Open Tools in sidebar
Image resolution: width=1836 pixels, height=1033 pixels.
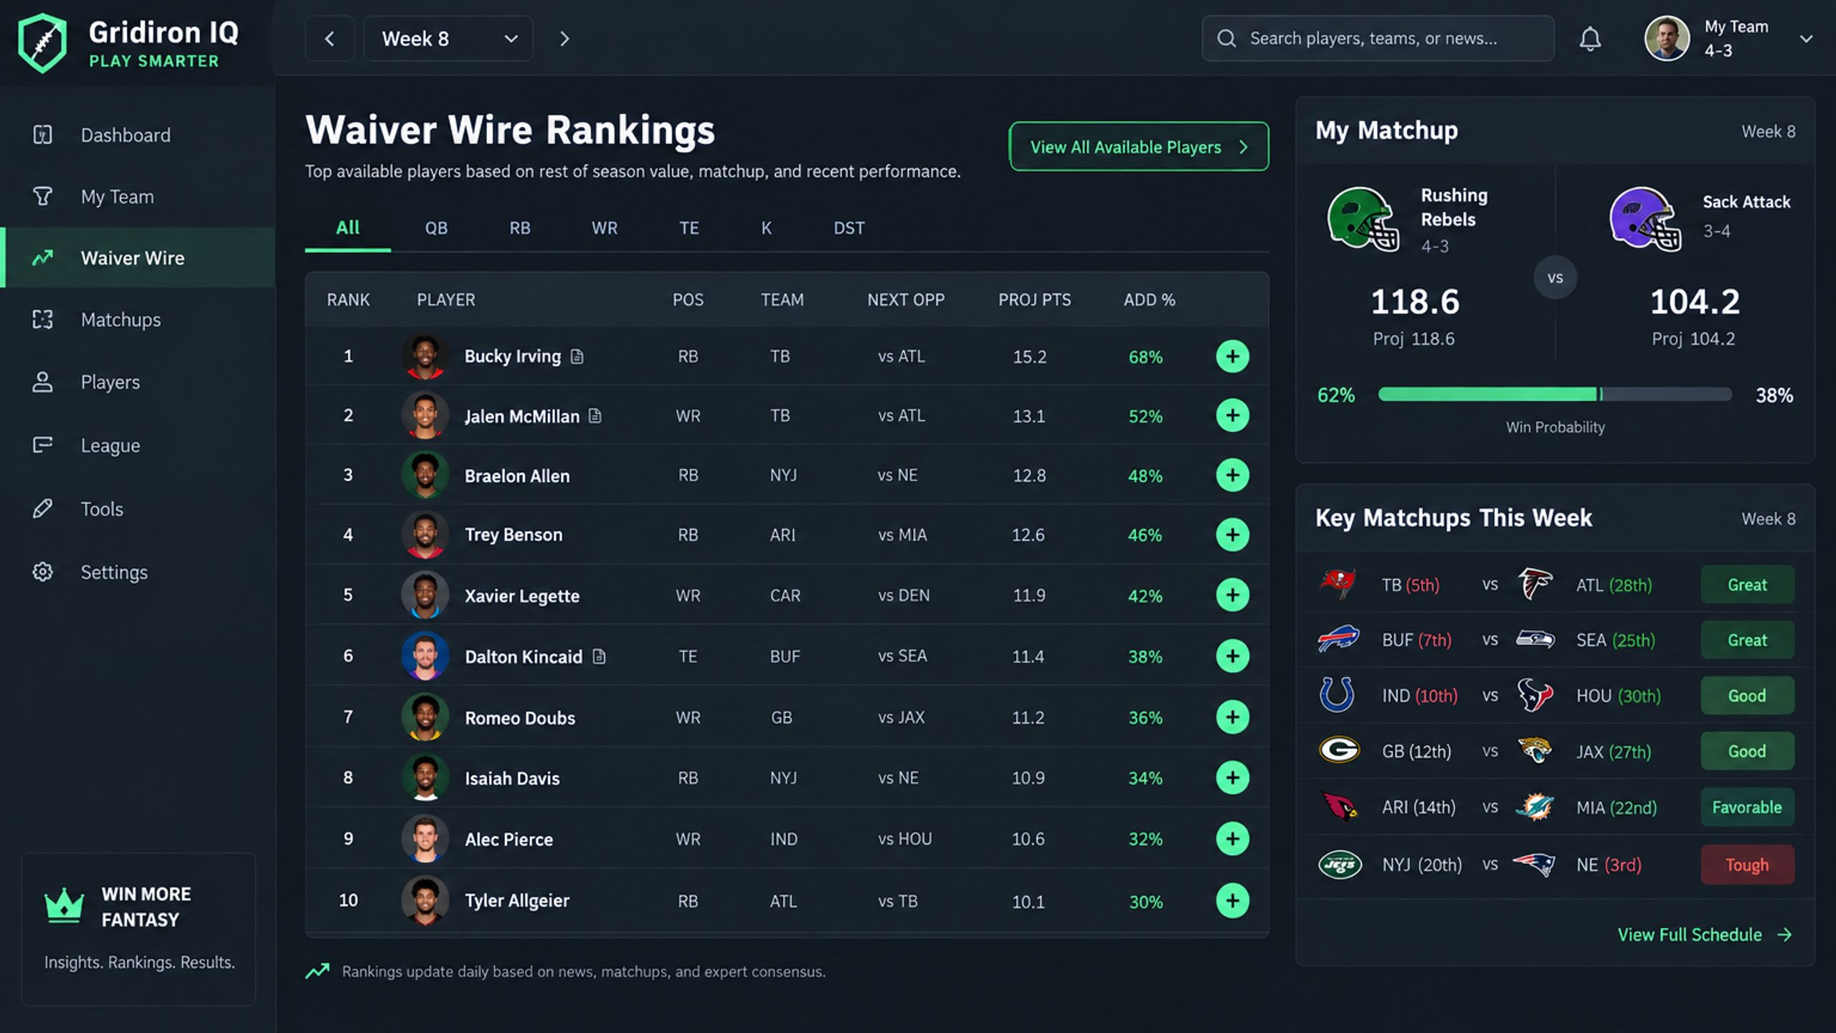(x=138, y=509)
